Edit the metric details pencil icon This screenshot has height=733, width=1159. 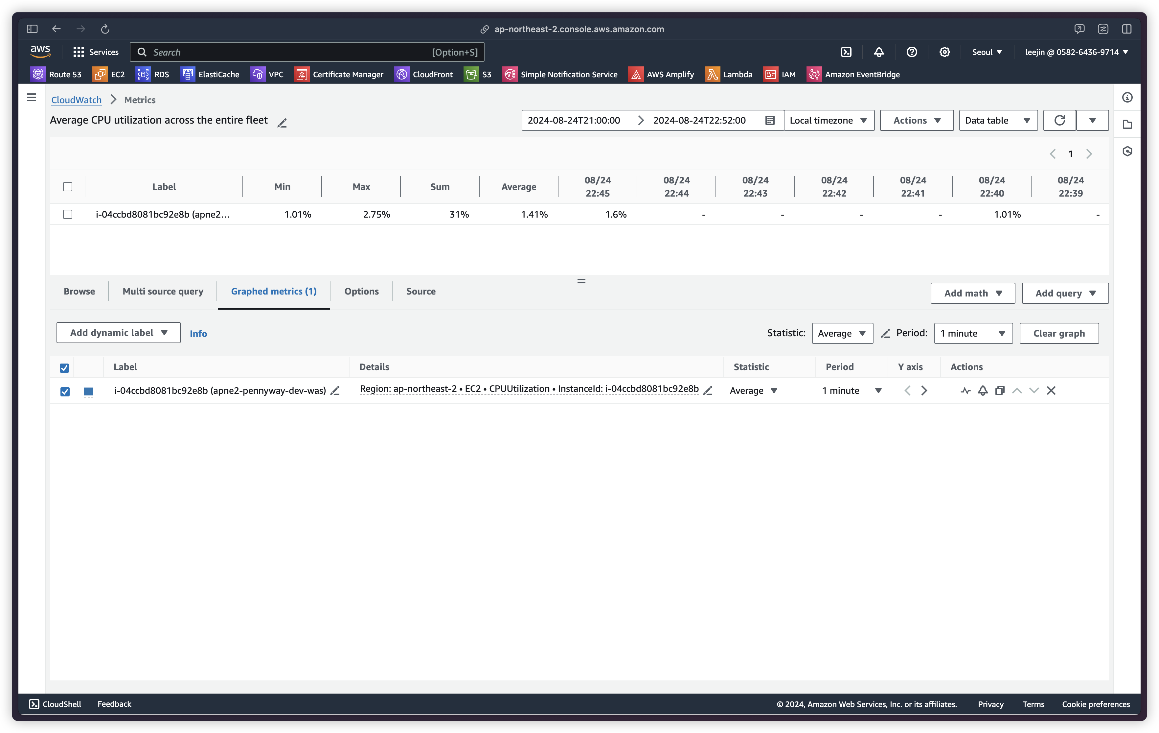point(708,390)
